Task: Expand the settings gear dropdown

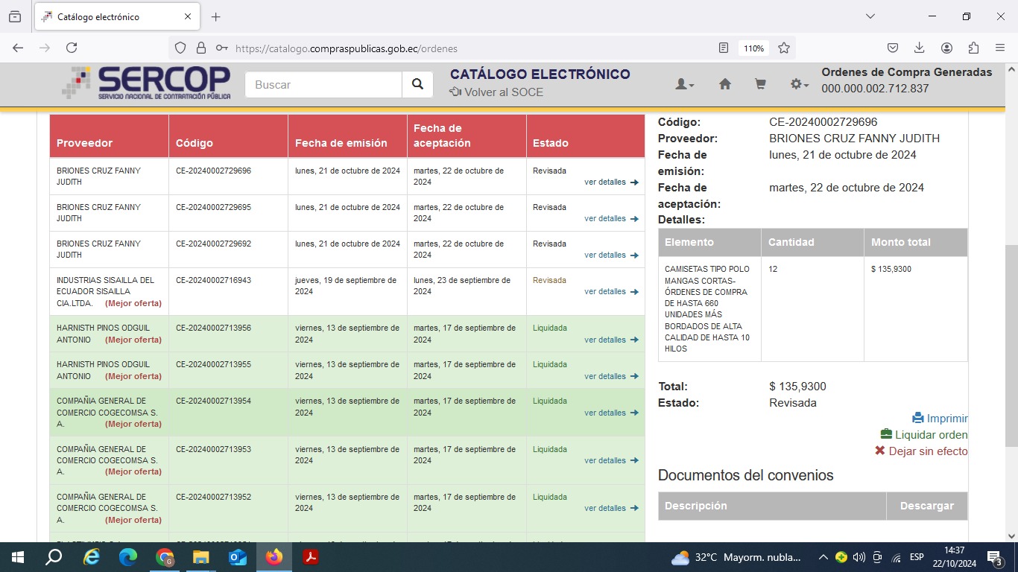Action: [799, 85]
